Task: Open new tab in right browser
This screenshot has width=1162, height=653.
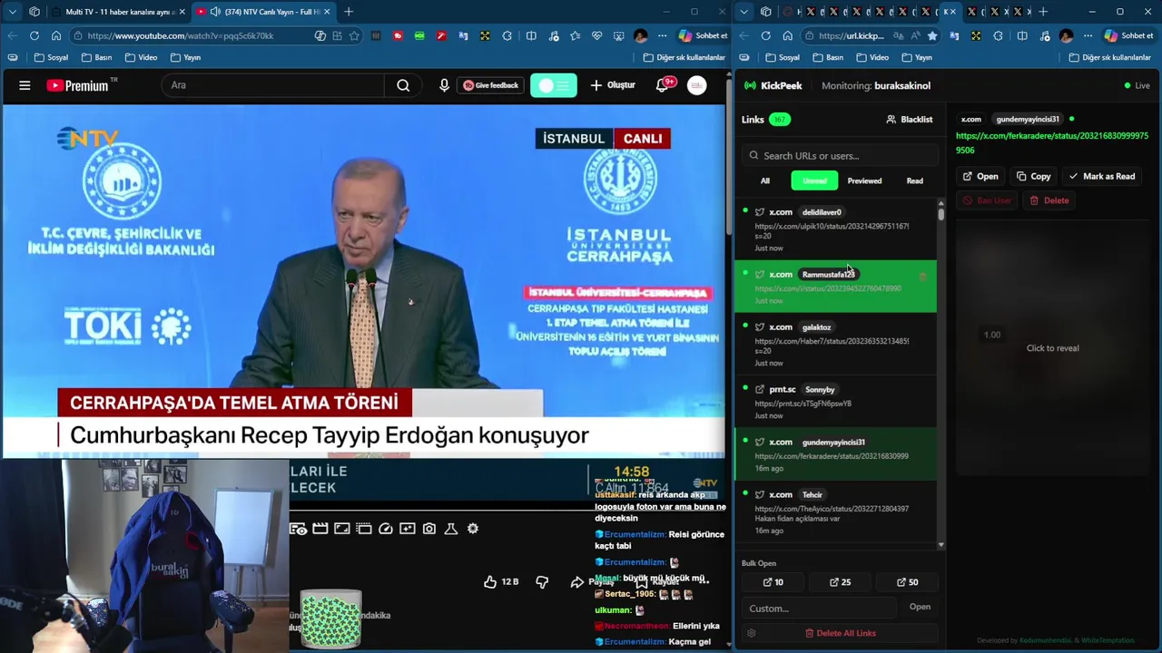Action: (x=1043, y=12)
